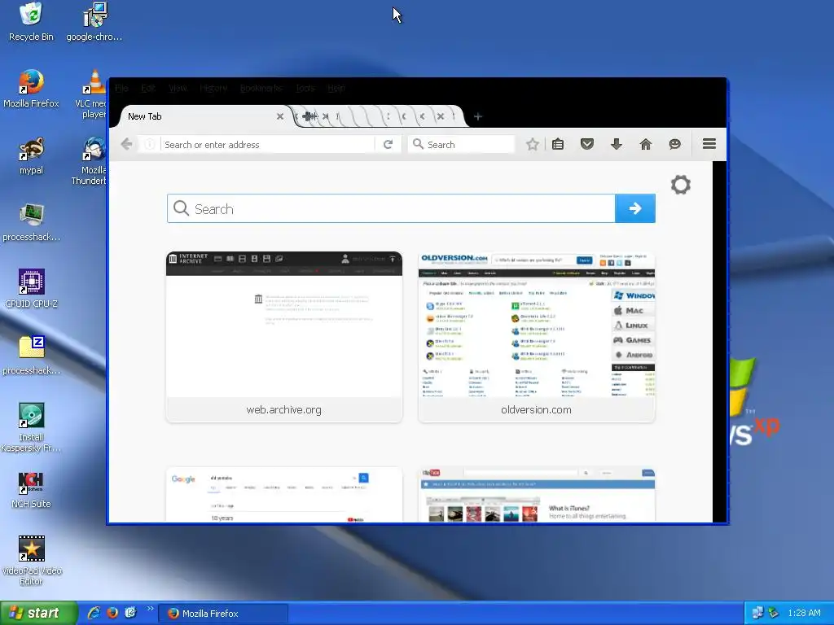Click the Search or enter address field

point(267,145)
